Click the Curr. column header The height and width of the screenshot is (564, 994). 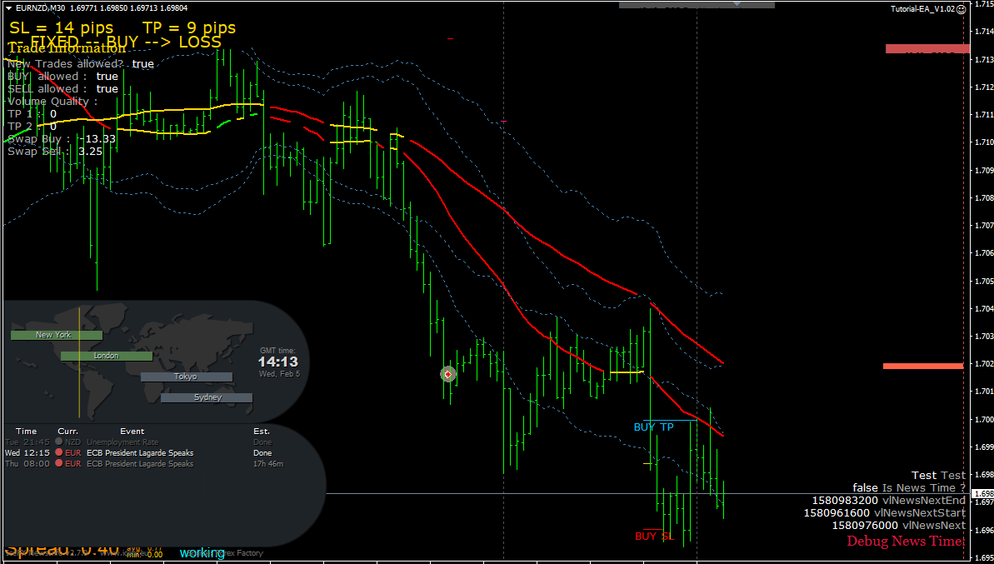(67, 431)
